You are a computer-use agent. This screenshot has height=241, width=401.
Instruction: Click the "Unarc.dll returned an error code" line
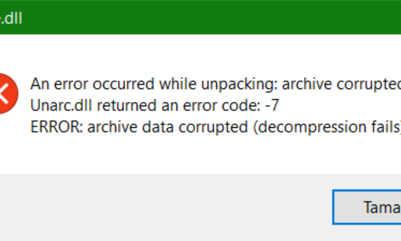(x=154, y=106)
